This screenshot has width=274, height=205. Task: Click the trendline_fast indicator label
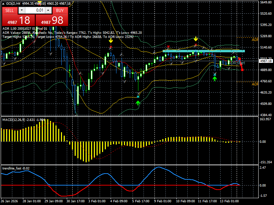pyautogui.click(x=16, y=168)
